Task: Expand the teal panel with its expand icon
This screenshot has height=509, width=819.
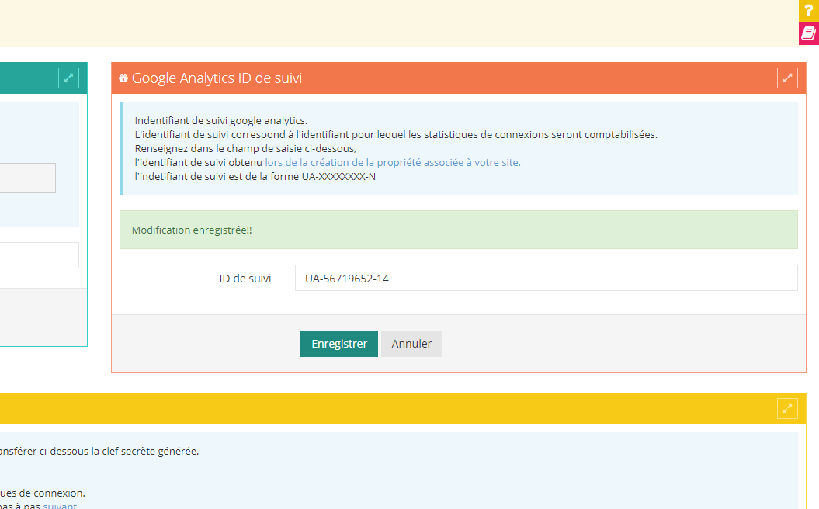Action: 68,78
